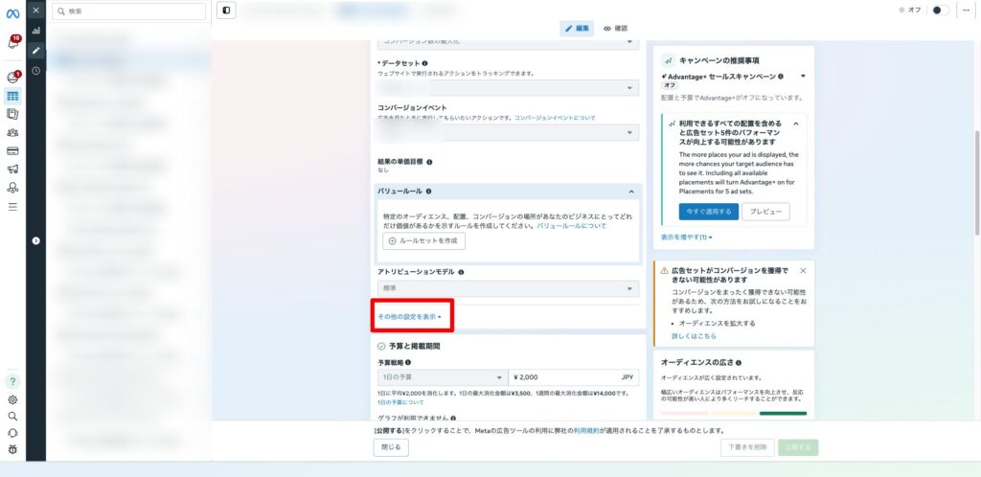Click the 検索 search field
Viewport: 981px width, 477px height.
[x=129, y=11]
